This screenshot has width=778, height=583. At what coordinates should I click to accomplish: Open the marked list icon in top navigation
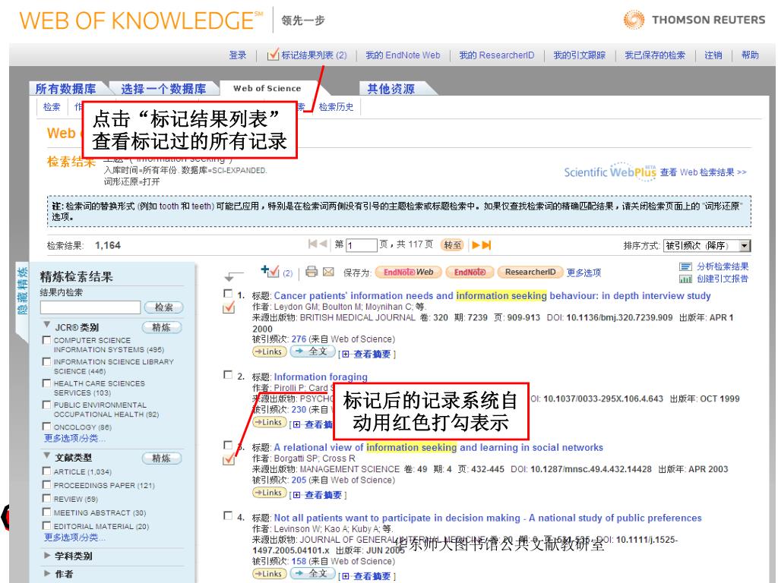[273, 55]
